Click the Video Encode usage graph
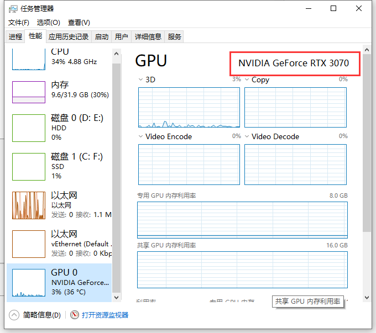 pos(189,165)
